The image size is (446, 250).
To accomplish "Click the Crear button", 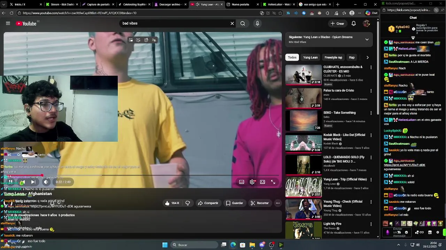I will (x=337, y=24).
